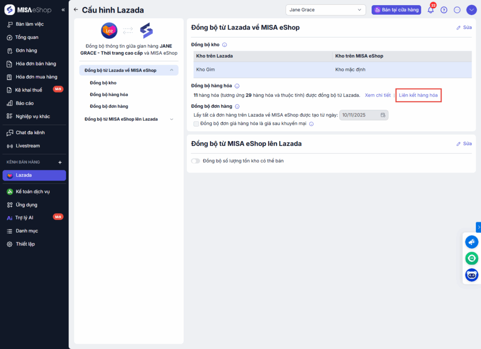Click the info icon next to Đồng bộ đơn hàng
Screen dimensions: 481x349
[x=237, y=106]
